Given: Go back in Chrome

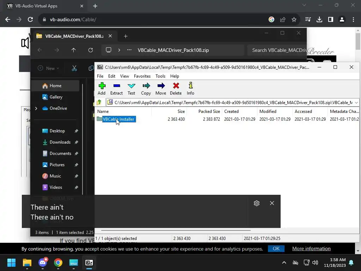Looking at the screenshot, I should coord(8,20).
